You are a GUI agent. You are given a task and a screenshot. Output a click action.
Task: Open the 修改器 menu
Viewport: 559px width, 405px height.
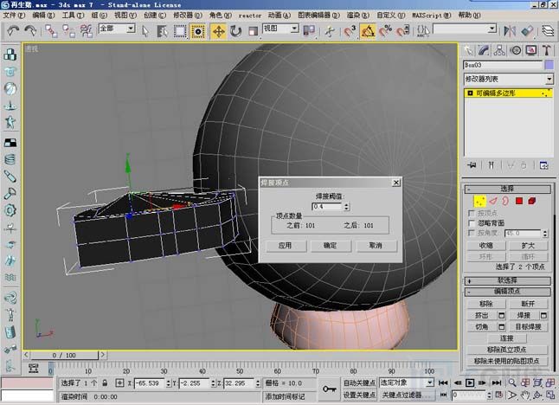[x=188, y=15]
